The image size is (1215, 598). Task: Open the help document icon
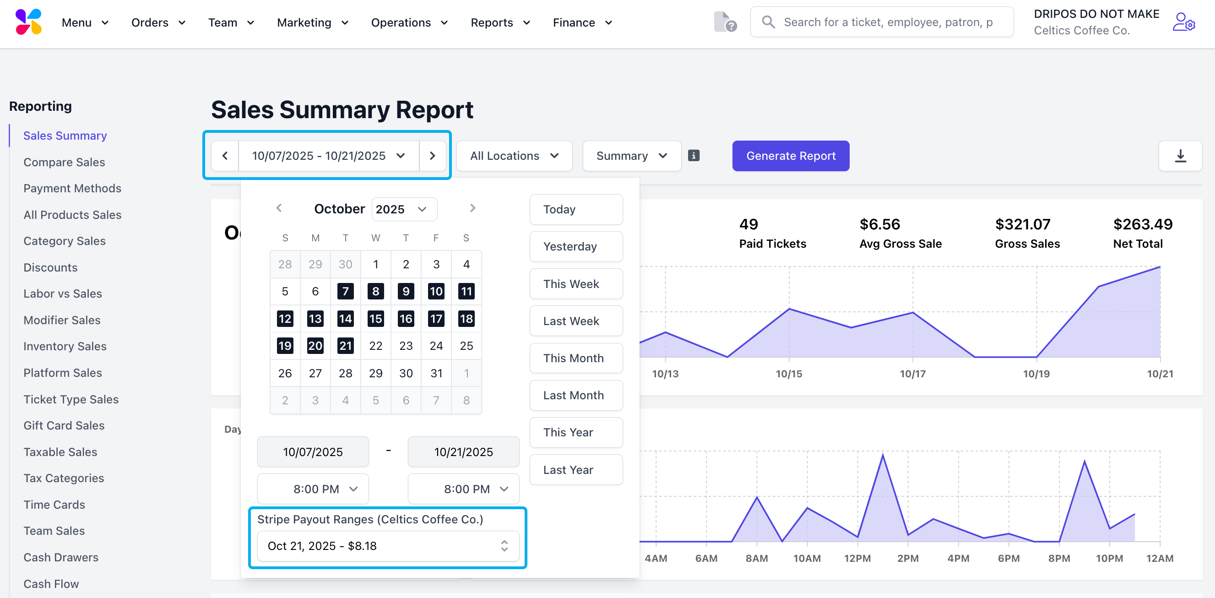(x=725, y=22)
